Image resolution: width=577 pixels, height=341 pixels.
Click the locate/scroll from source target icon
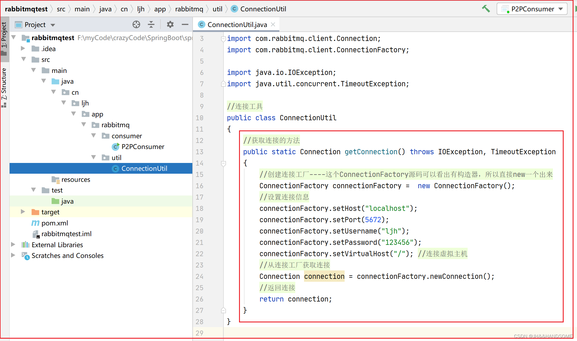136,25
